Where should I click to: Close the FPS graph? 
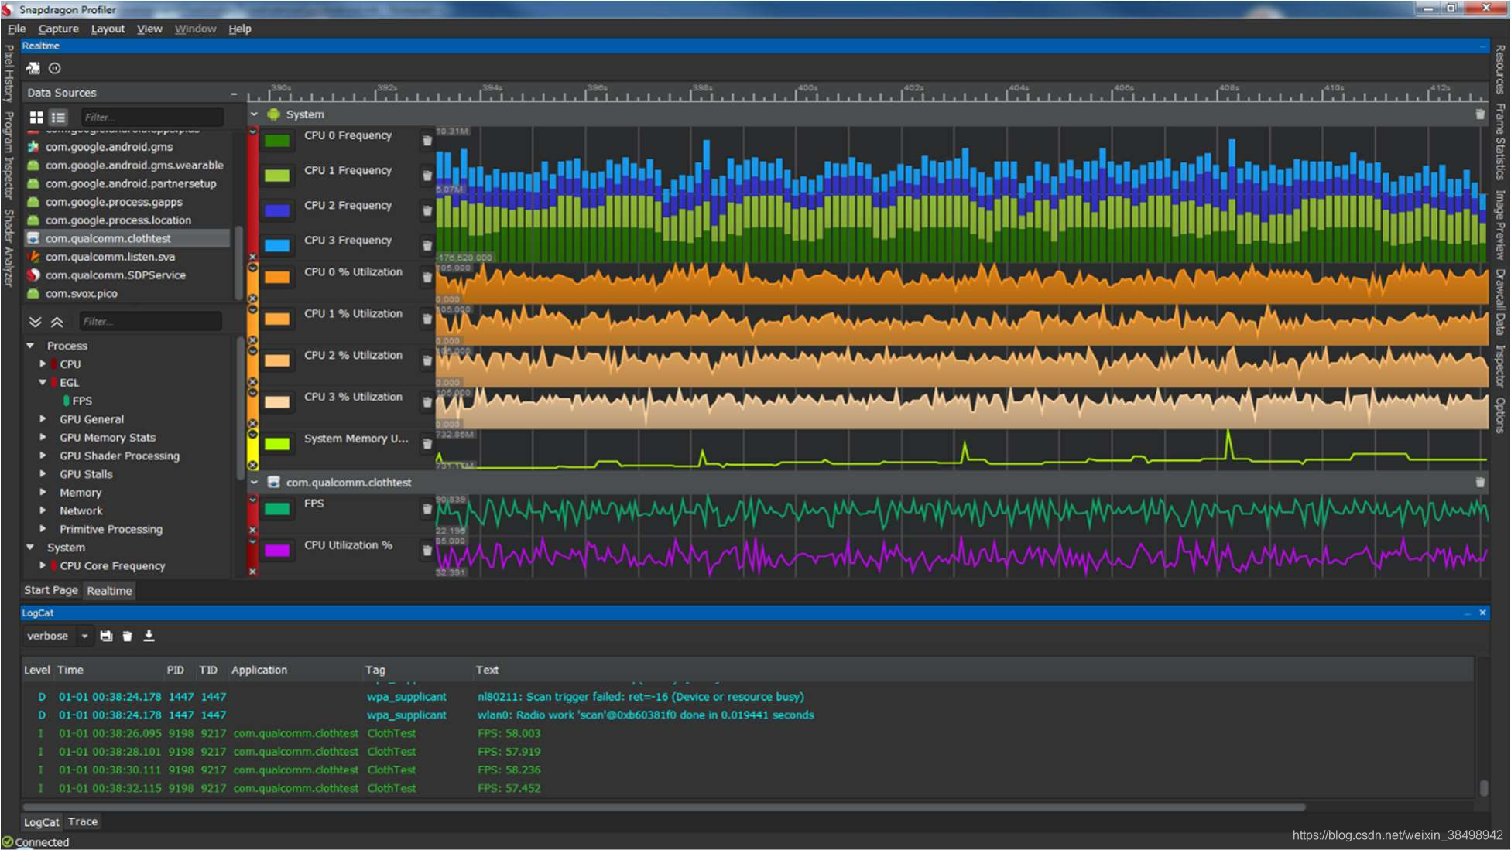pyautogui.click(x=252, y=531)
